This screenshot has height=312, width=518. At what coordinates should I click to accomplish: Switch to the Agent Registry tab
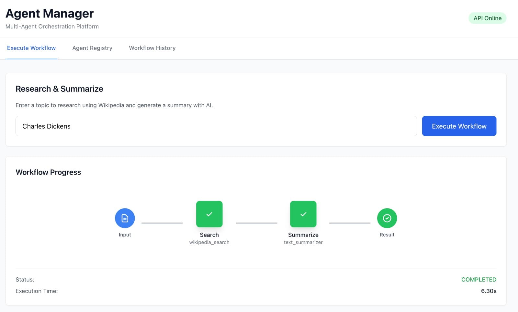(92, 48)
